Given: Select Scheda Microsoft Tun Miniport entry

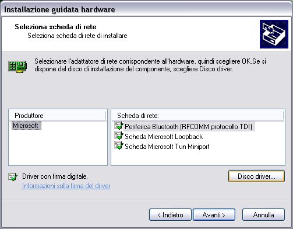Looking at the screenshot, I should click(x=167, y=147).
